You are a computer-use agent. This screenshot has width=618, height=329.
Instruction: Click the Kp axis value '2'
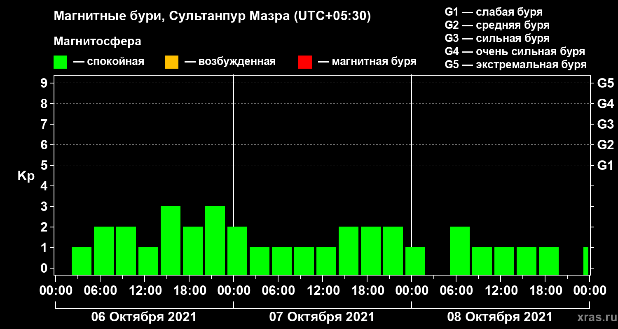coord(45,227)
